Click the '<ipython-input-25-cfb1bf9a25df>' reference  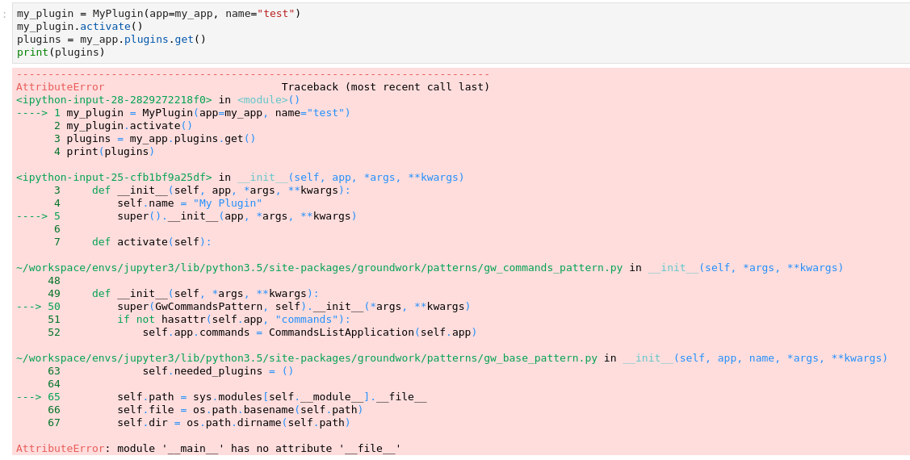coord(115,178)
